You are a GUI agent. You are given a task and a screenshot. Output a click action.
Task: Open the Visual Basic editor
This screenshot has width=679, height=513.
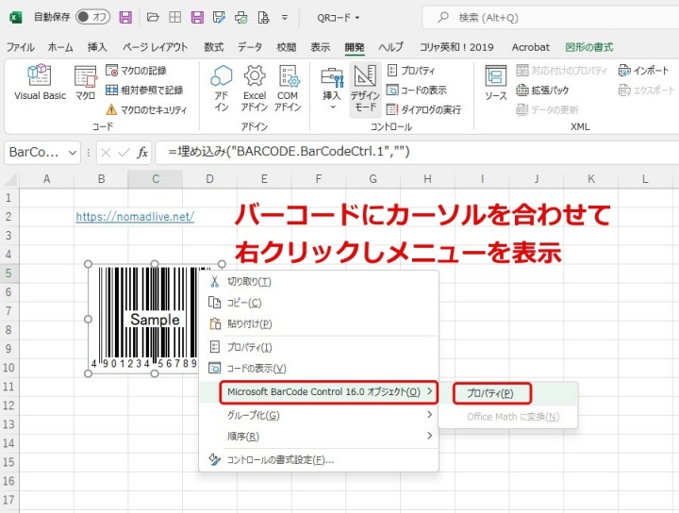click(x=40, y=83)
